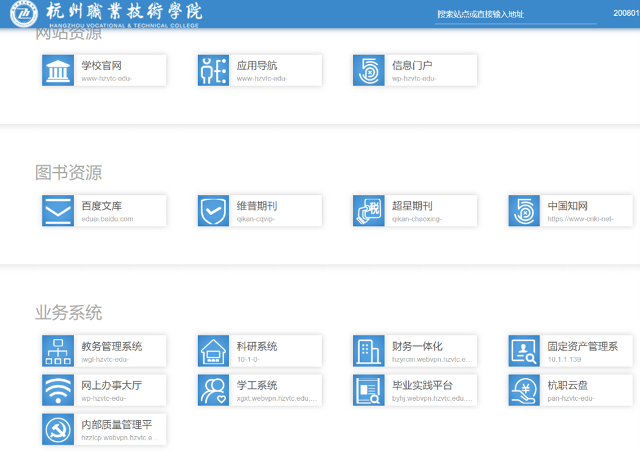Click the 财务一体化 building icon

click(x=369, y=351)
